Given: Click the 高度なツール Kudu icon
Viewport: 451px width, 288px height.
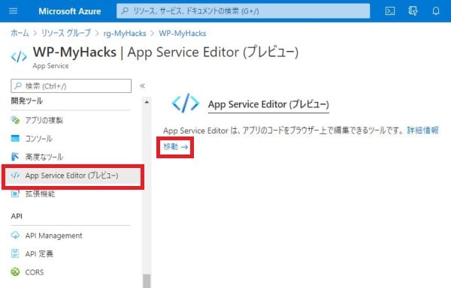Looking at the screenshot, I should coord(15,157).
